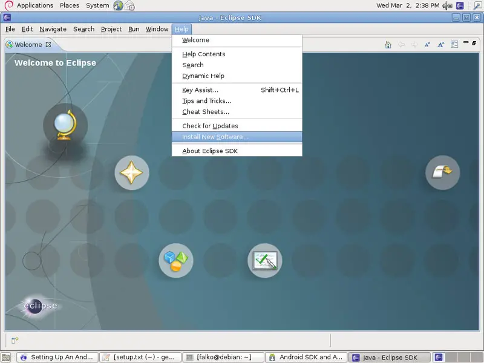Open the Run menu
The height and width of the screenshot is (363, 484).
(x=134, y=29)
